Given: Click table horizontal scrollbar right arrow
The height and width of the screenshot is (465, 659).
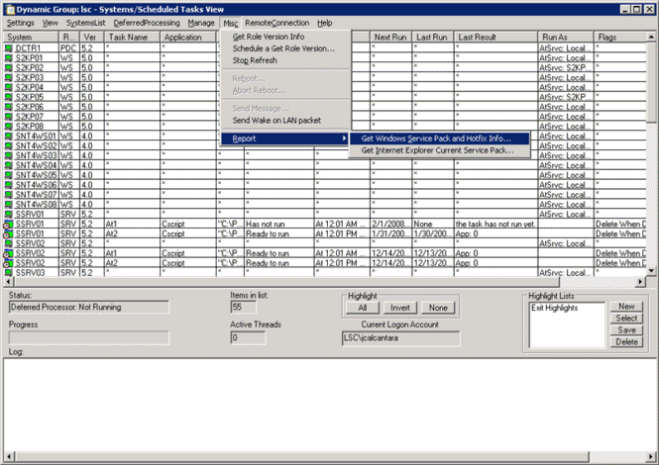Looking at the screenshot, I should coord(640,282).
